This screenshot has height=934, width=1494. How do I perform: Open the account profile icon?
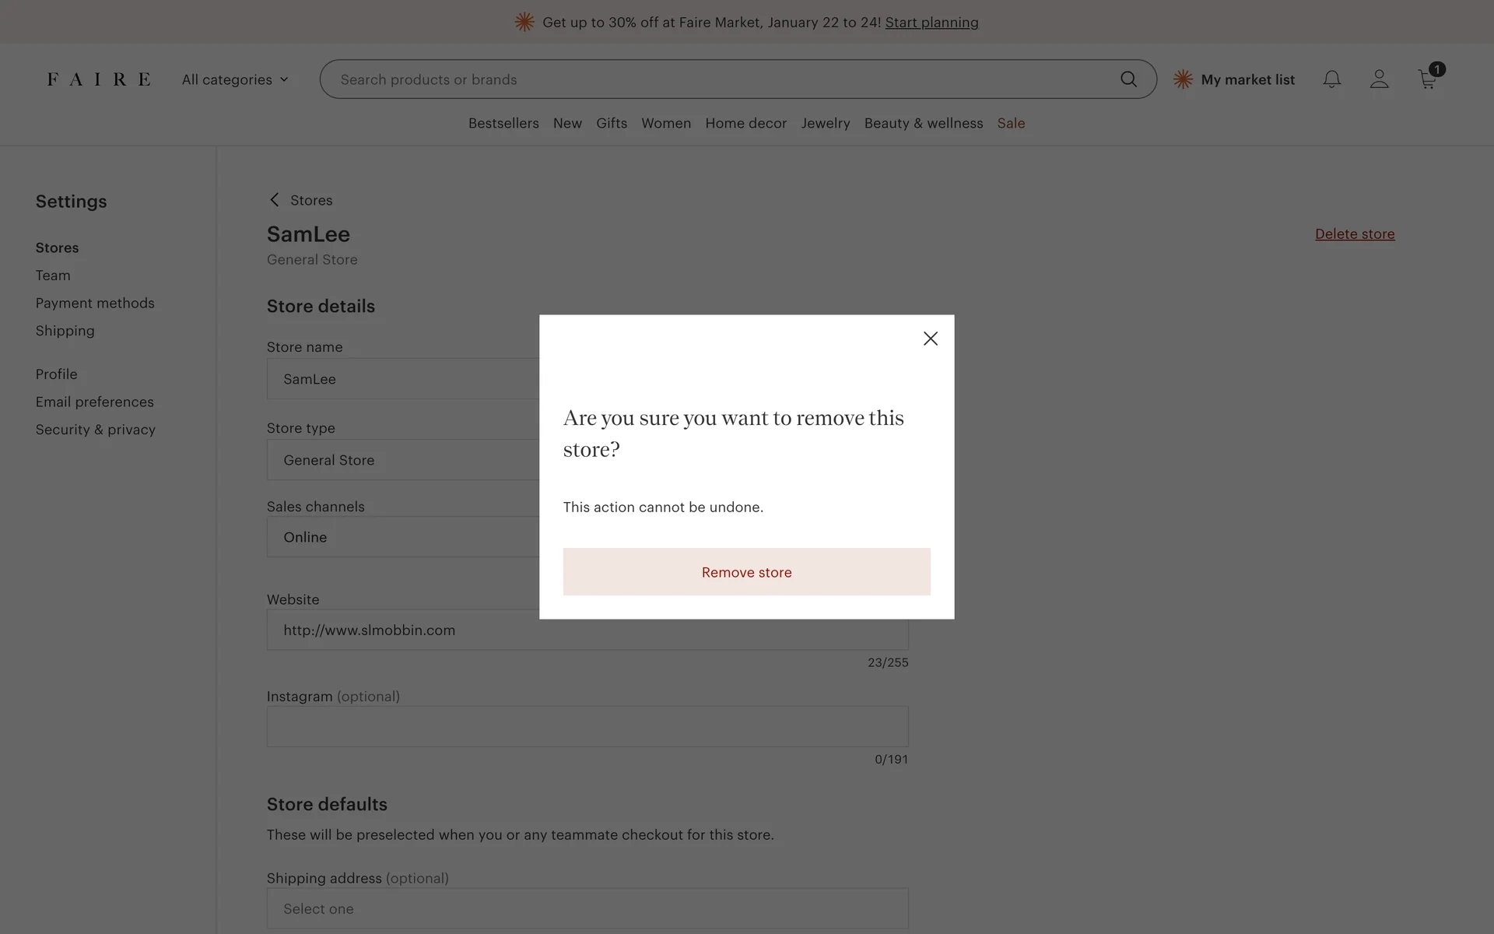(1379, 79)
